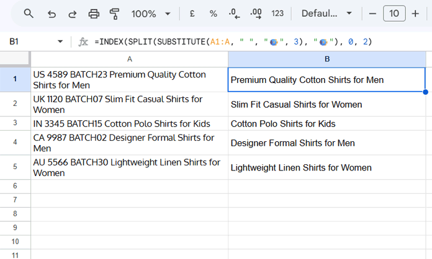Screen dimensions: 432x259
Task: Select column B header
Action: click(327, 59)
